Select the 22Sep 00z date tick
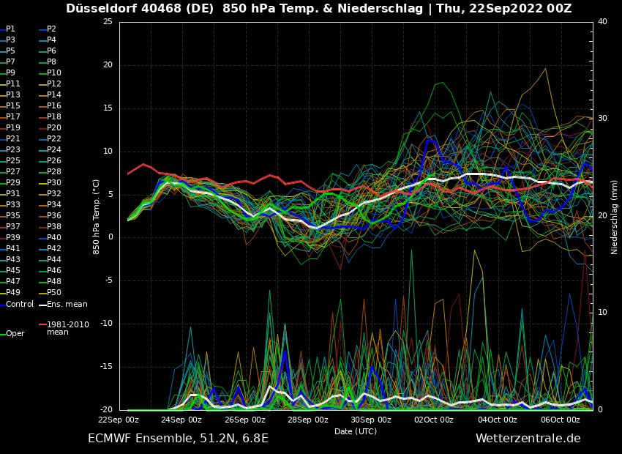 coord(119,420)
